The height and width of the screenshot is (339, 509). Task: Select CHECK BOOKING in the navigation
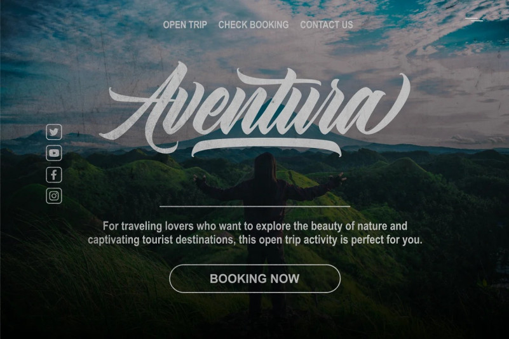254,25
